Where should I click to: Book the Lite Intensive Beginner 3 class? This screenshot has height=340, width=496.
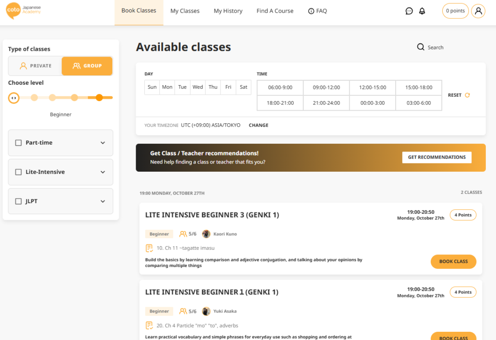453,261
